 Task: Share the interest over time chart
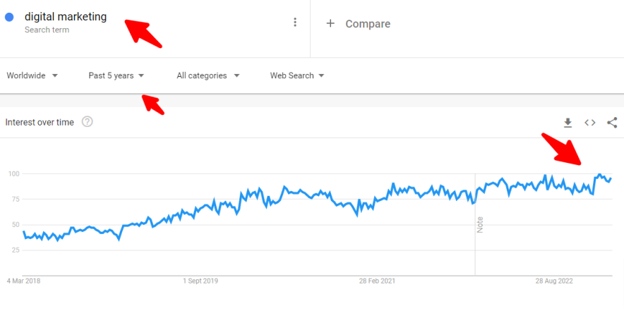612,123
